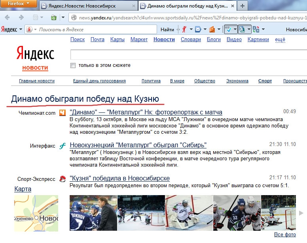Open "Динамо" — "Металлург" Нк фоторепортаж headline
Screen dimensions: 307x243
(x=146, y=112)
